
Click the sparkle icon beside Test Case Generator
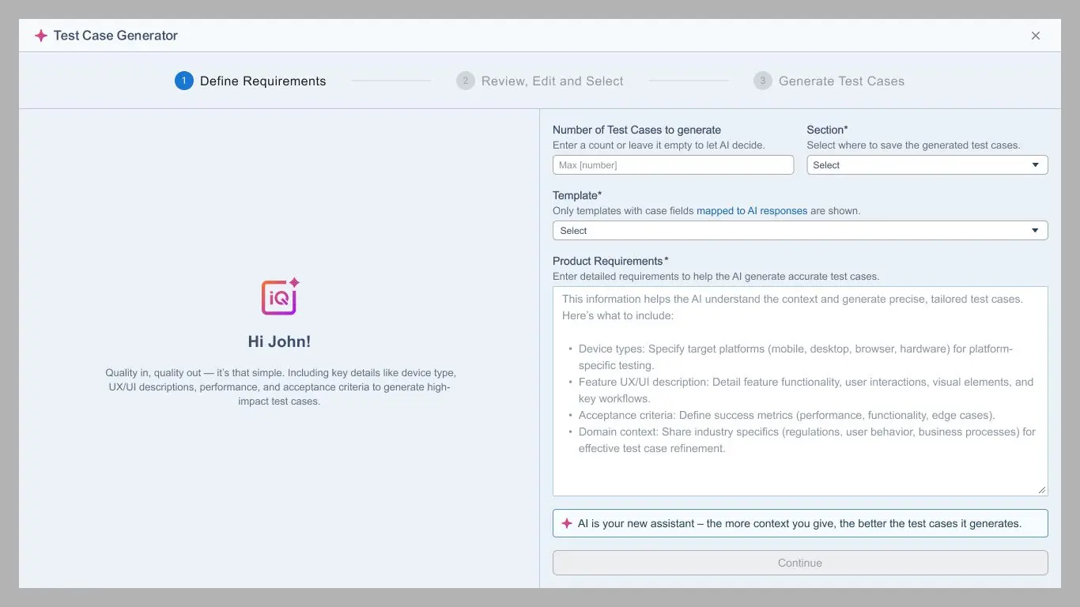41,36
